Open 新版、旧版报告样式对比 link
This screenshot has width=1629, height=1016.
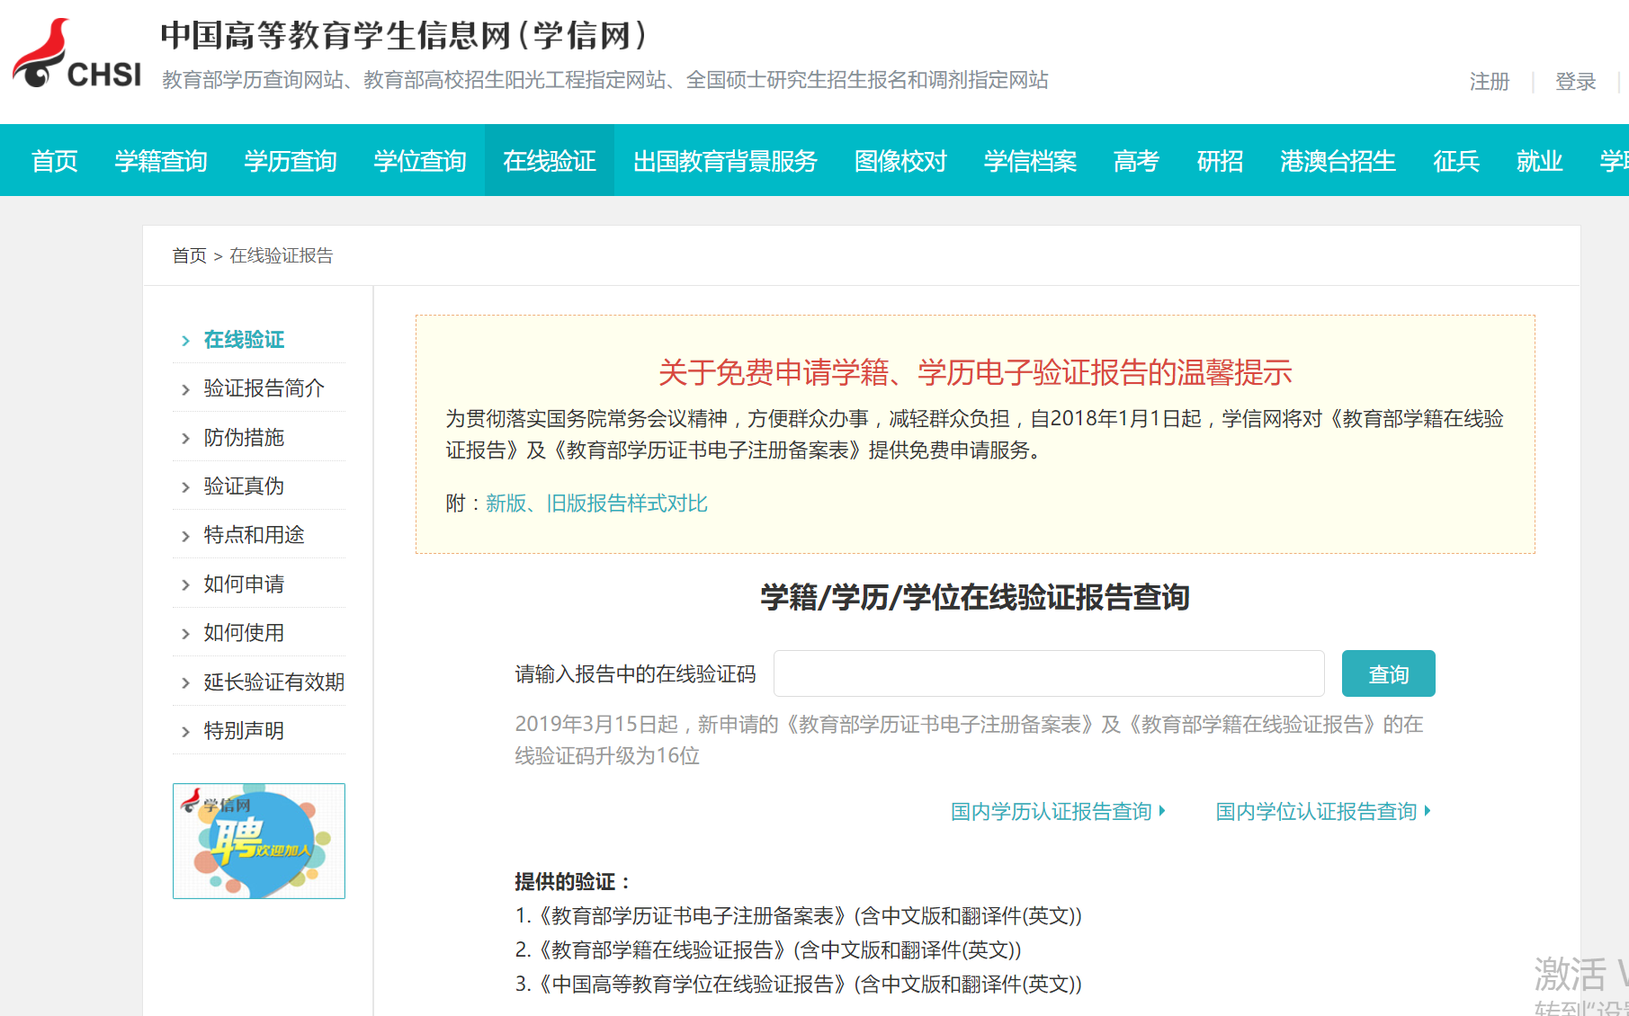596,504
